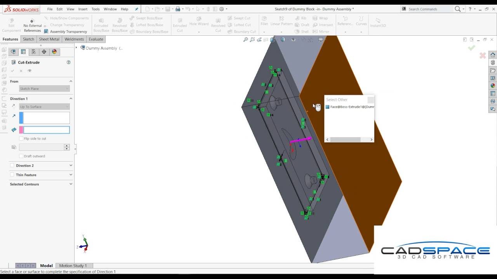Open the File menu

pos(50,9)
